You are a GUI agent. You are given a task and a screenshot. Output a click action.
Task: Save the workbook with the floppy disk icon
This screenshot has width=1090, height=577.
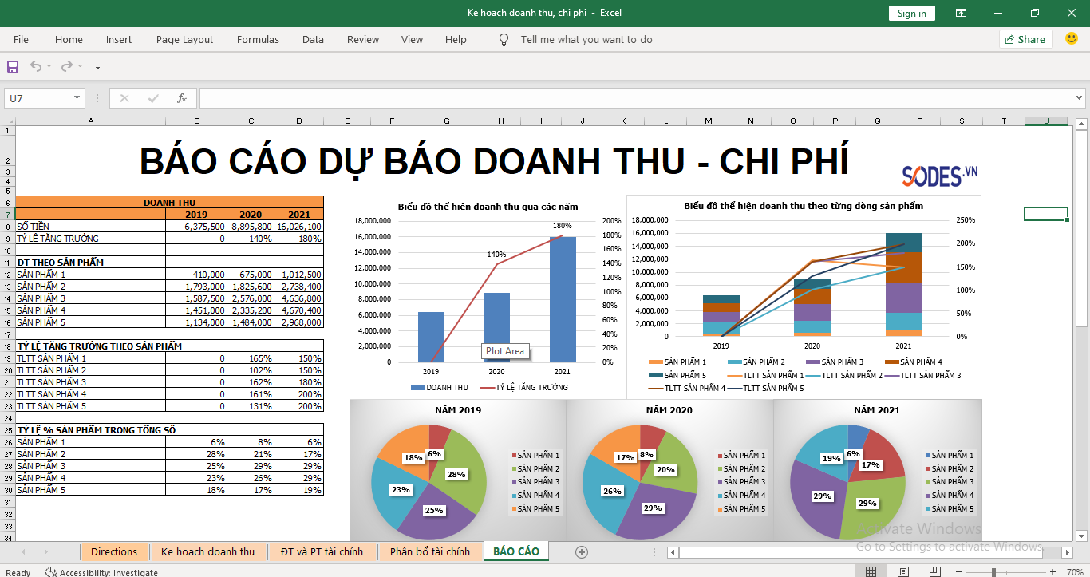[x=13, y=66]
